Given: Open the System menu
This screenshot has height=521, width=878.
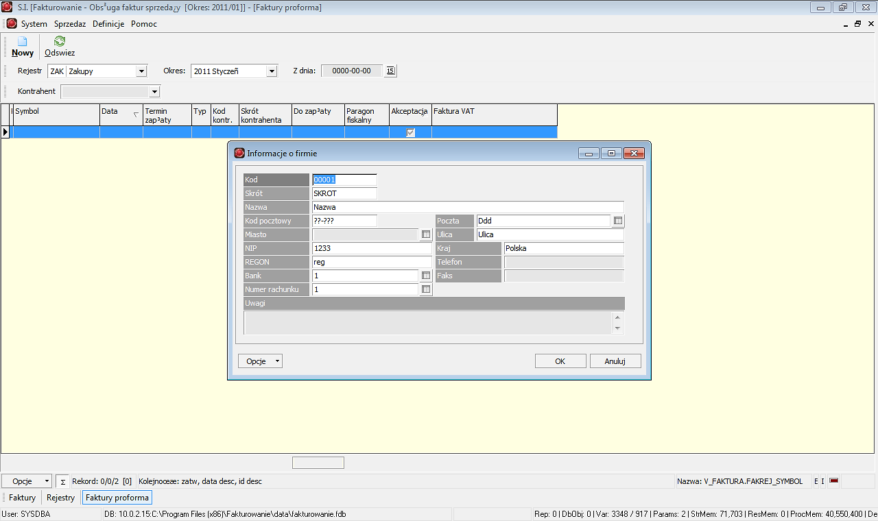Looking at the screenshot, I should (x=34, y=24).
